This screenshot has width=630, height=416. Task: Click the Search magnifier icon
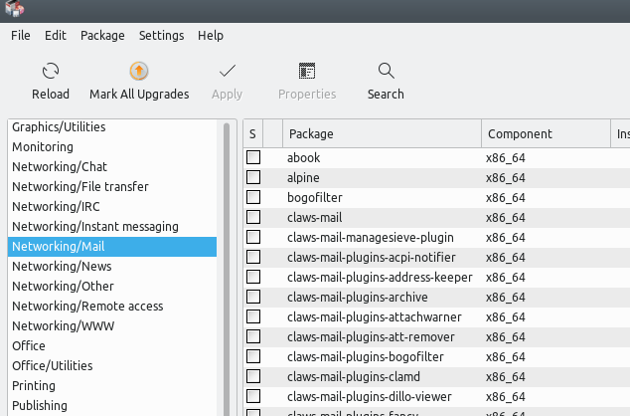click(386, 72)
